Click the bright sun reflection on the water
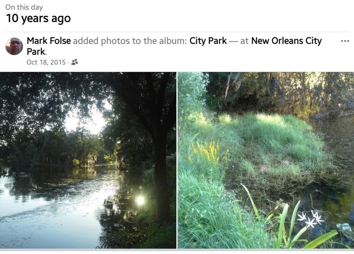The height and width of the screenshot is (254, 354). [x=140, y=200]
